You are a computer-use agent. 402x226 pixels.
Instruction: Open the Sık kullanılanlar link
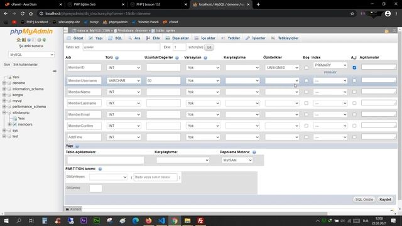pyautogui.click(x=25, y=65)
